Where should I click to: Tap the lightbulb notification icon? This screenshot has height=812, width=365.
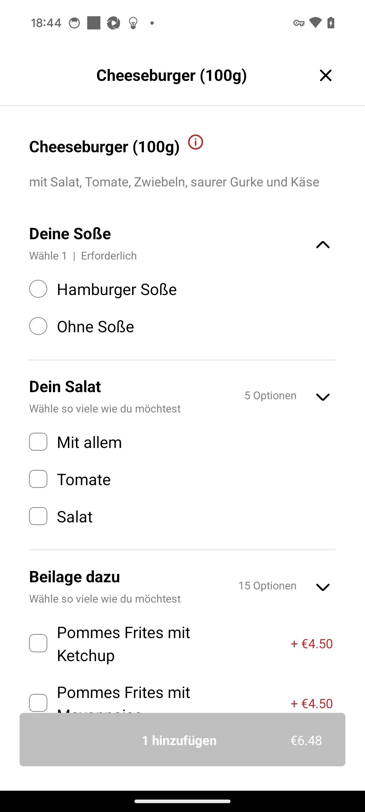coord(133,23)
